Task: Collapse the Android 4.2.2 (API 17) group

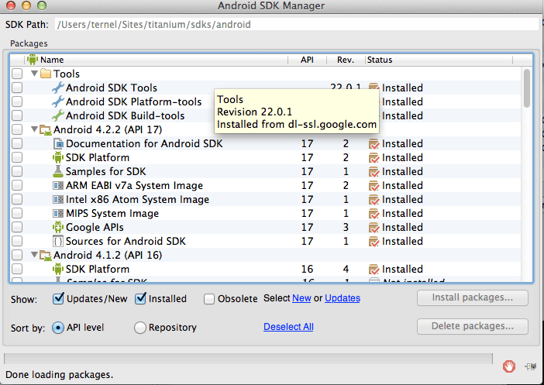Action: [34, 130]
